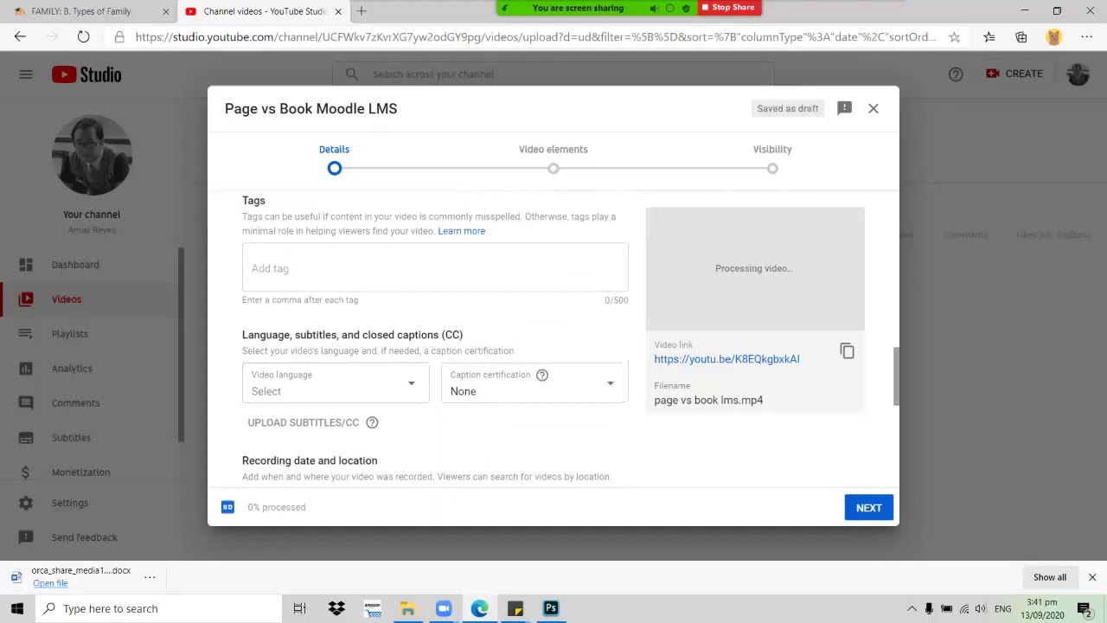Open File Explorer from the taskbar
Image resolution: width=1107 pixels, height=623 pixels.
[407, 609]
